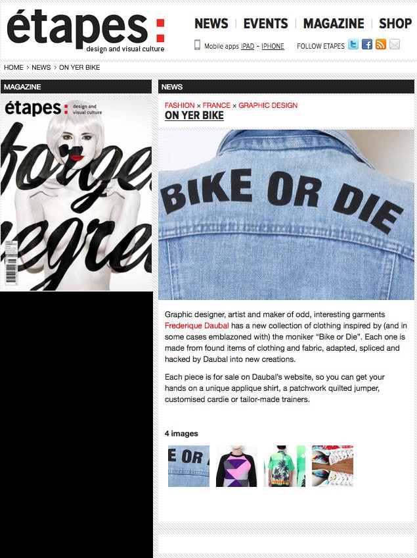Open the SHOP menu item

[x=395, y=24]
